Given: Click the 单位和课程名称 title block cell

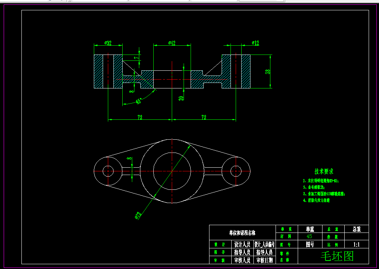Looking at the screenshot, I should click(242, 233).
